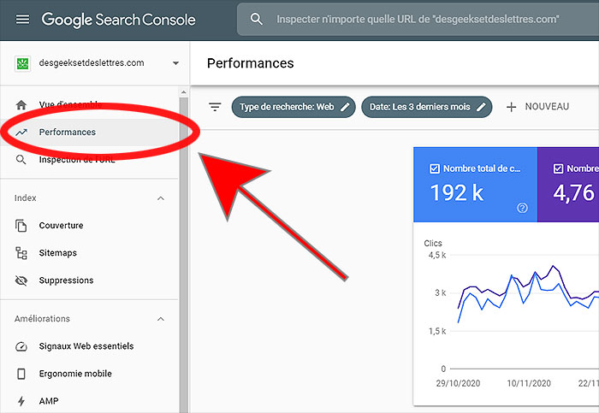This screenshot has width=599, height=413.
Task: Click the AMP lightning bolt icon
Action: point(21,401)
